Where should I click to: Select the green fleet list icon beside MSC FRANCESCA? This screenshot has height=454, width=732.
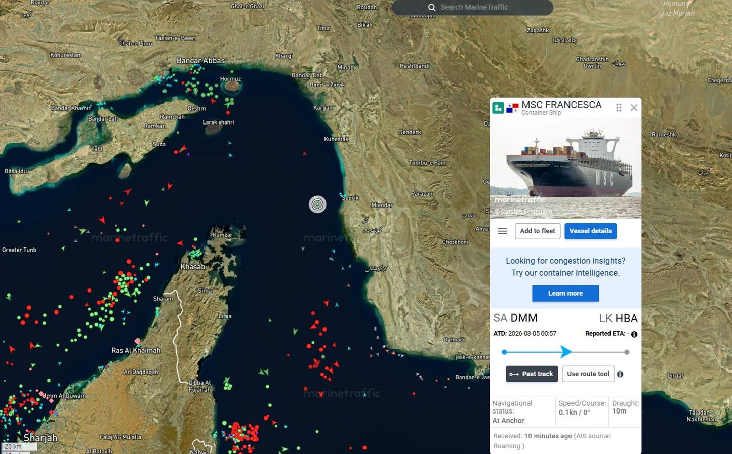pyautogui.click(x=498, y=107)
